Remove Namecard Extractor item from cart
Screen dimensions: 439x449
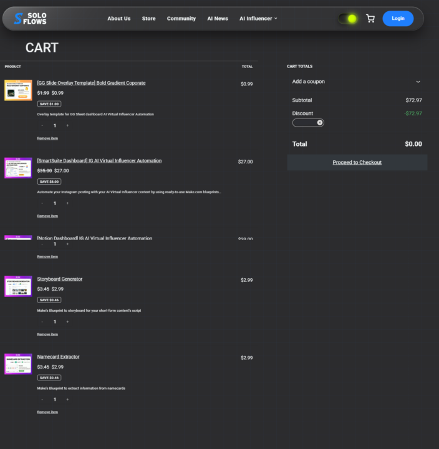pyautogui.click(x=47, y=412)
